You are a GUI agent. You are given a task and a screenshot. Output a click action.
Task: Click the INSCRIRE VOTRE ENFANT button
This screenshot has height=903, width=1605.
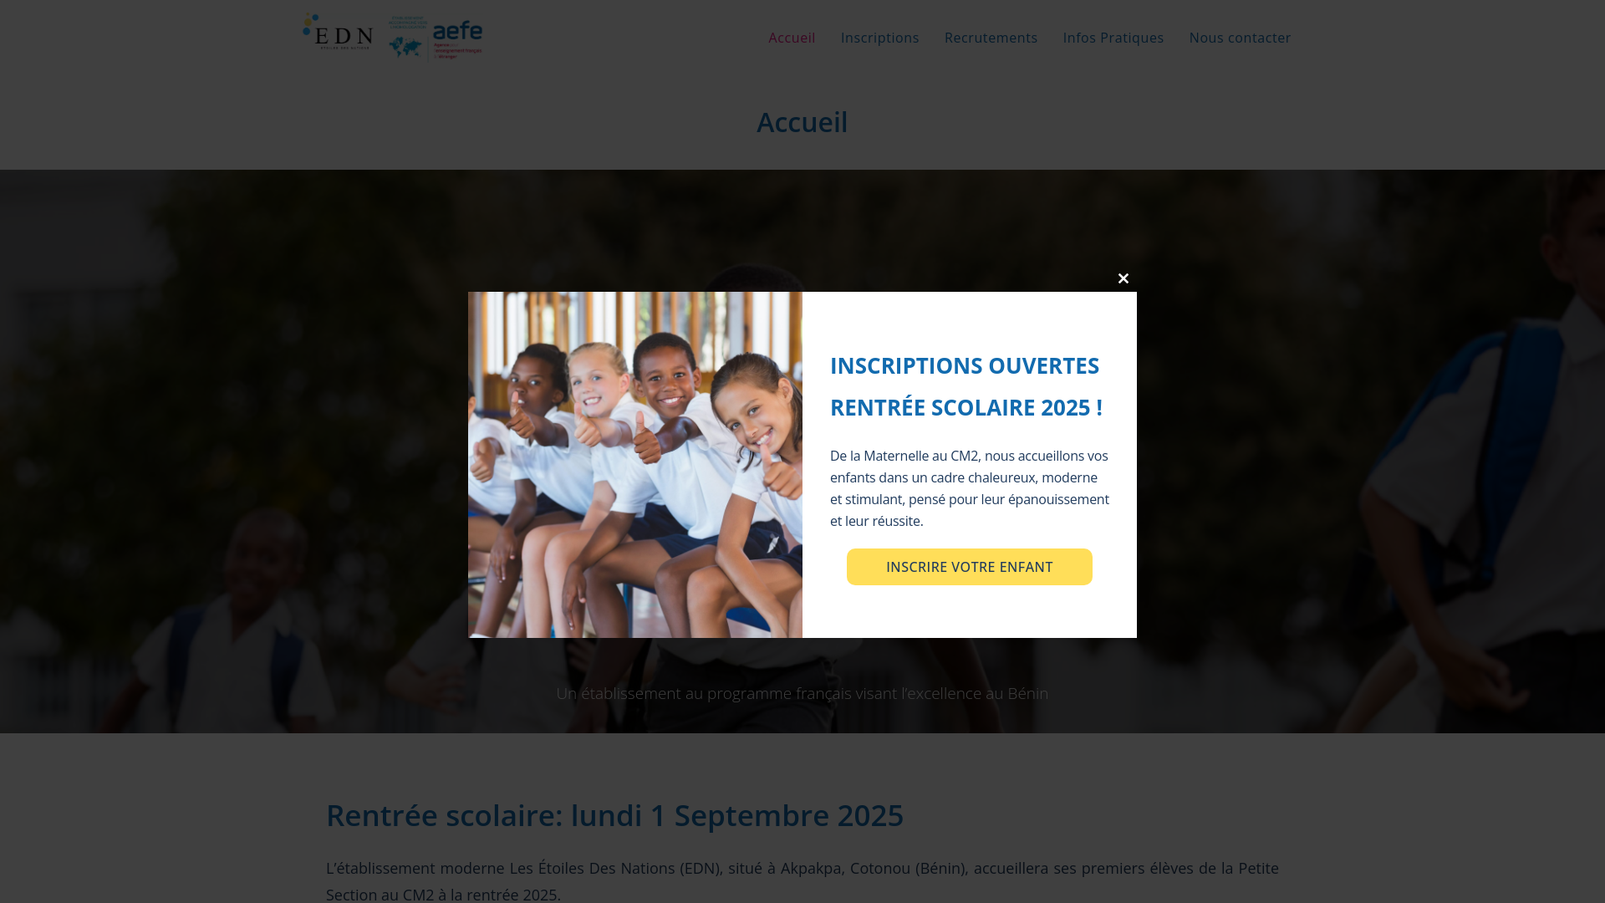(969, 567)
